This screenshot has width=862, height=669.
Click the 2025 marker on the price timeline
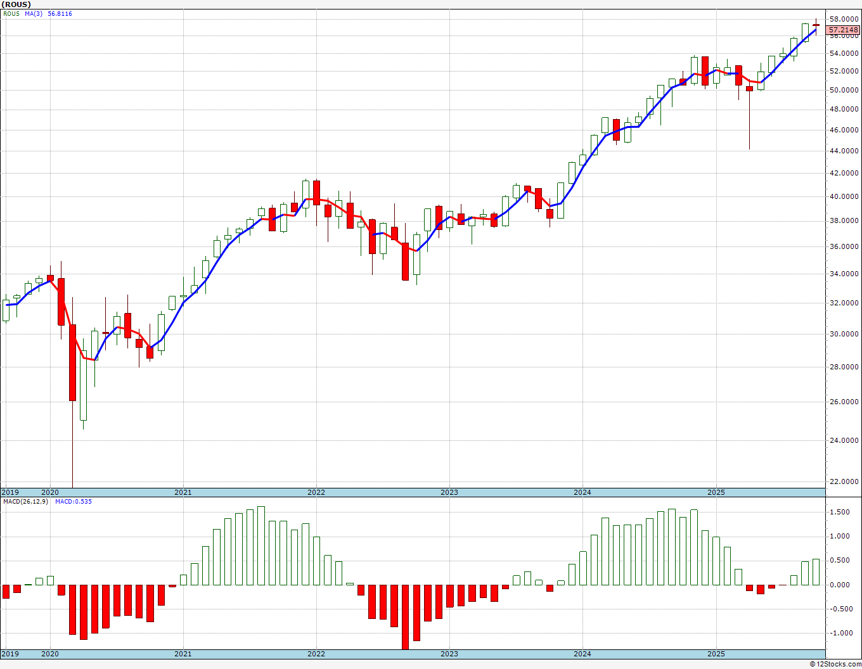click(716, 492)
